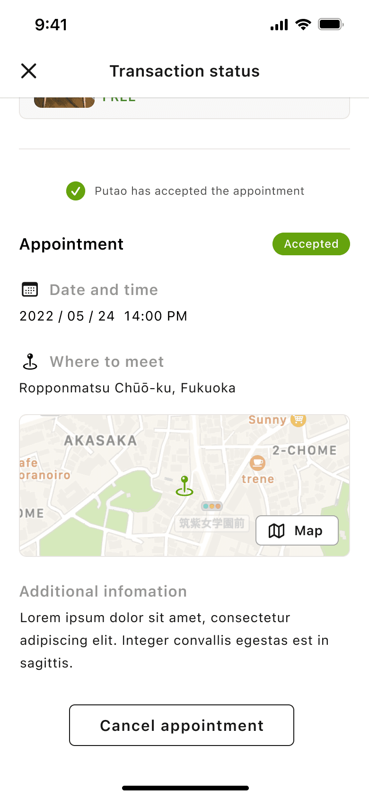Tap the traffic signal marker on map
This screenshot has height=798, width=369.
pyautogui.click(x=211, y=506)
